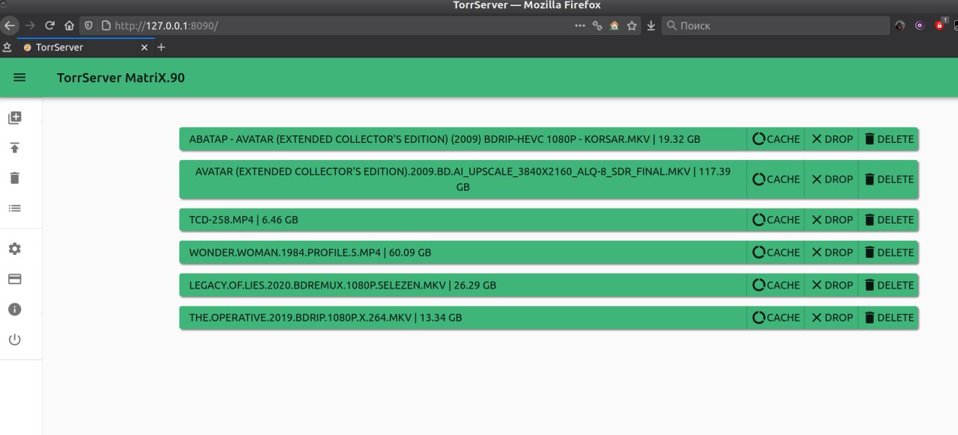The height and width of the screenshot is (435, 958).
Task: Click DELETE for THE.OPERATIVE.2019 torrent
Action: [888, 318]
